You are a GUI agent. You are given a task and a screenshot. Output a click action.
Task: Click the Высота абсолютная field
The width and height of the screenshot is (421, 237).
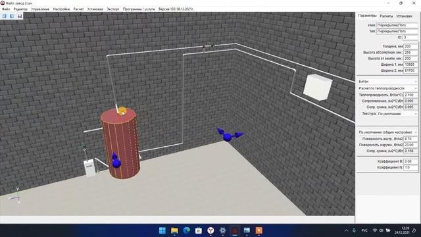(410, 53)
